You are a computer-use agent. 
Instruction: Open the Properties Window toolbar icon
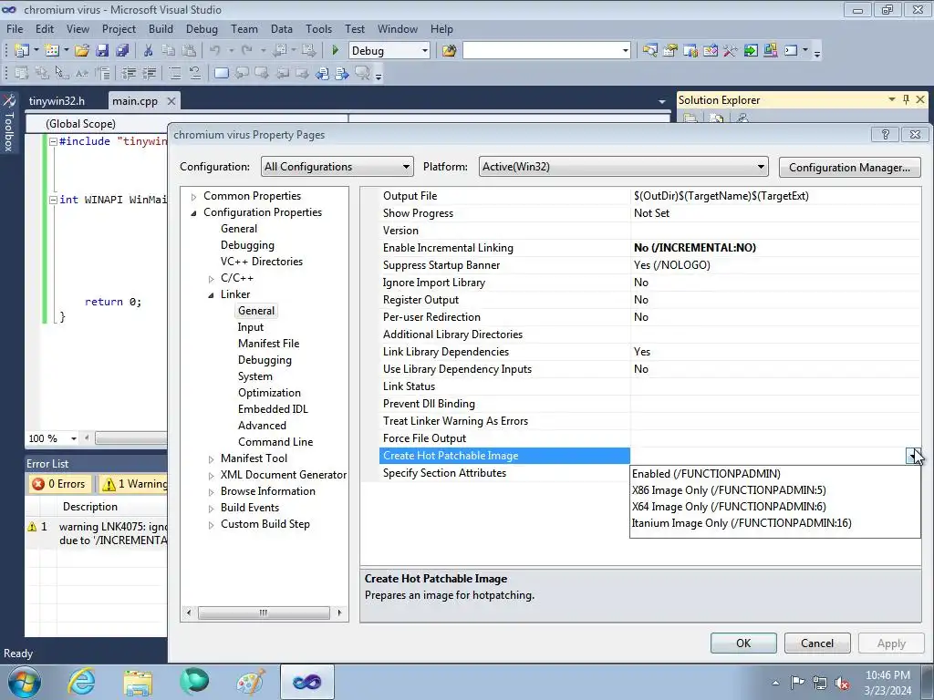(670, 51)
